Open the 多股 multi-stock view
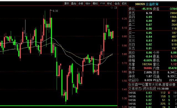The image size is (177, 108). pos(81,4)
